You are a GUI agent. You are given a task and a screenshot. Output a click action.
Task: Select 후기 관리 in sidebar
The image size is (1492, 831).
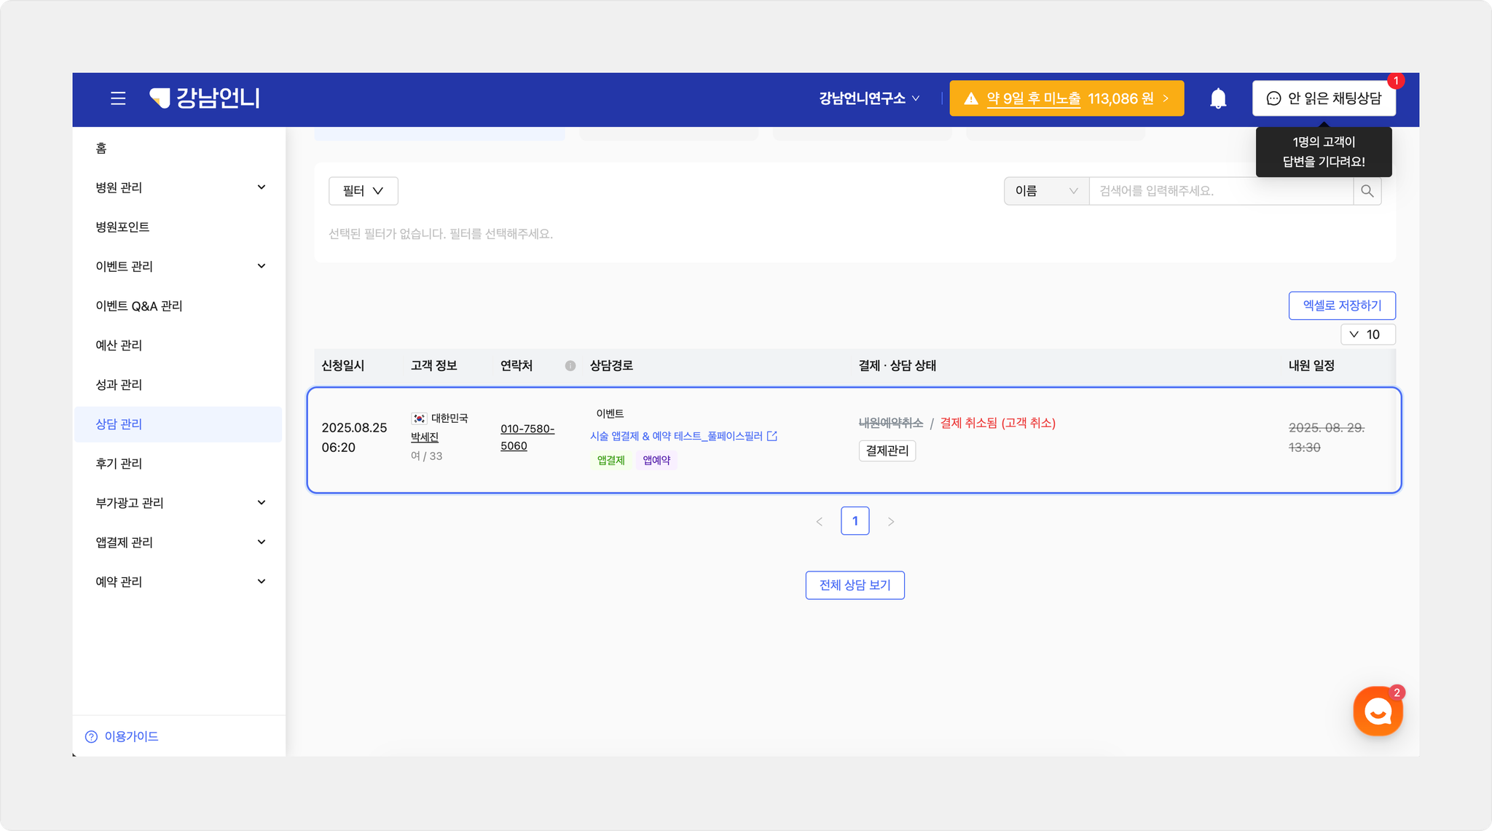coord(119,464)
